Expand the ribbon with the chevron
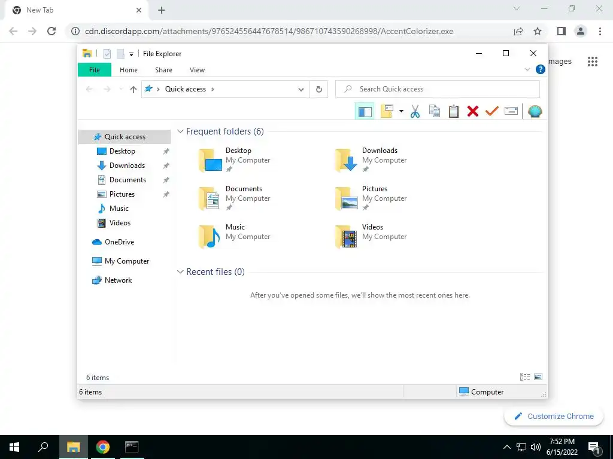613x459 pixels. point(527,69)
